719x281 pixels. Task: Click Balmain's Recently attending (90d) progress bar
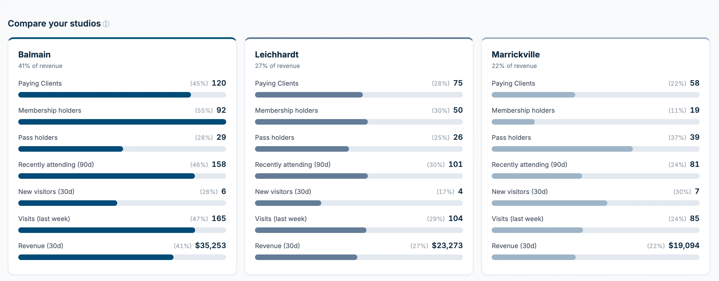(122, 176)
